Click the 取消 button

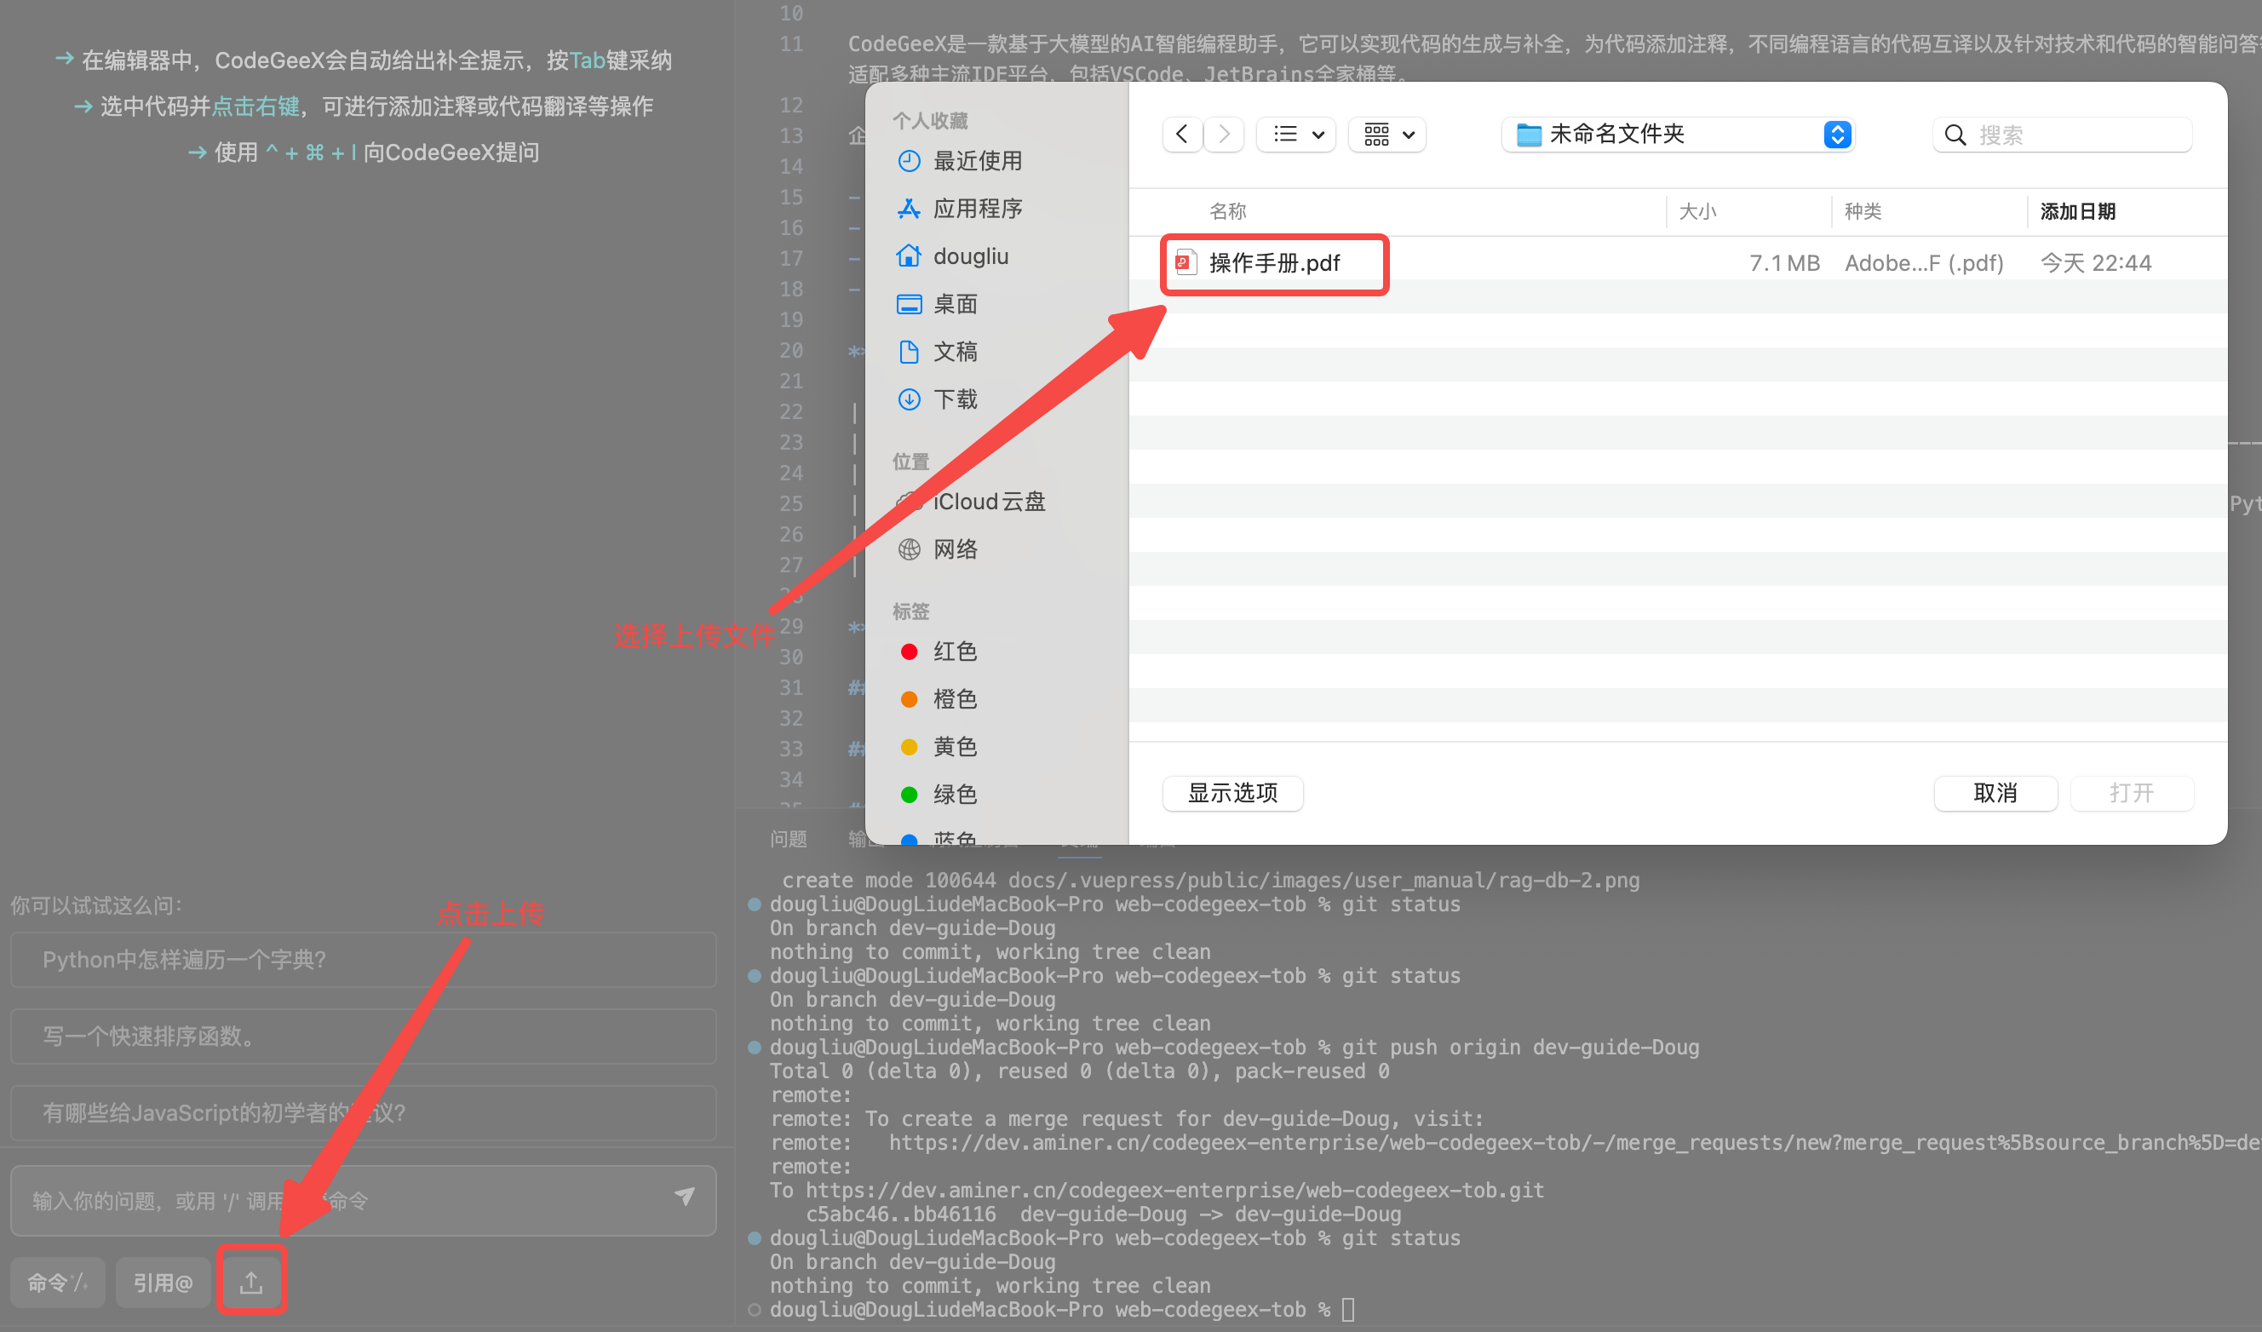[1995, 793]
